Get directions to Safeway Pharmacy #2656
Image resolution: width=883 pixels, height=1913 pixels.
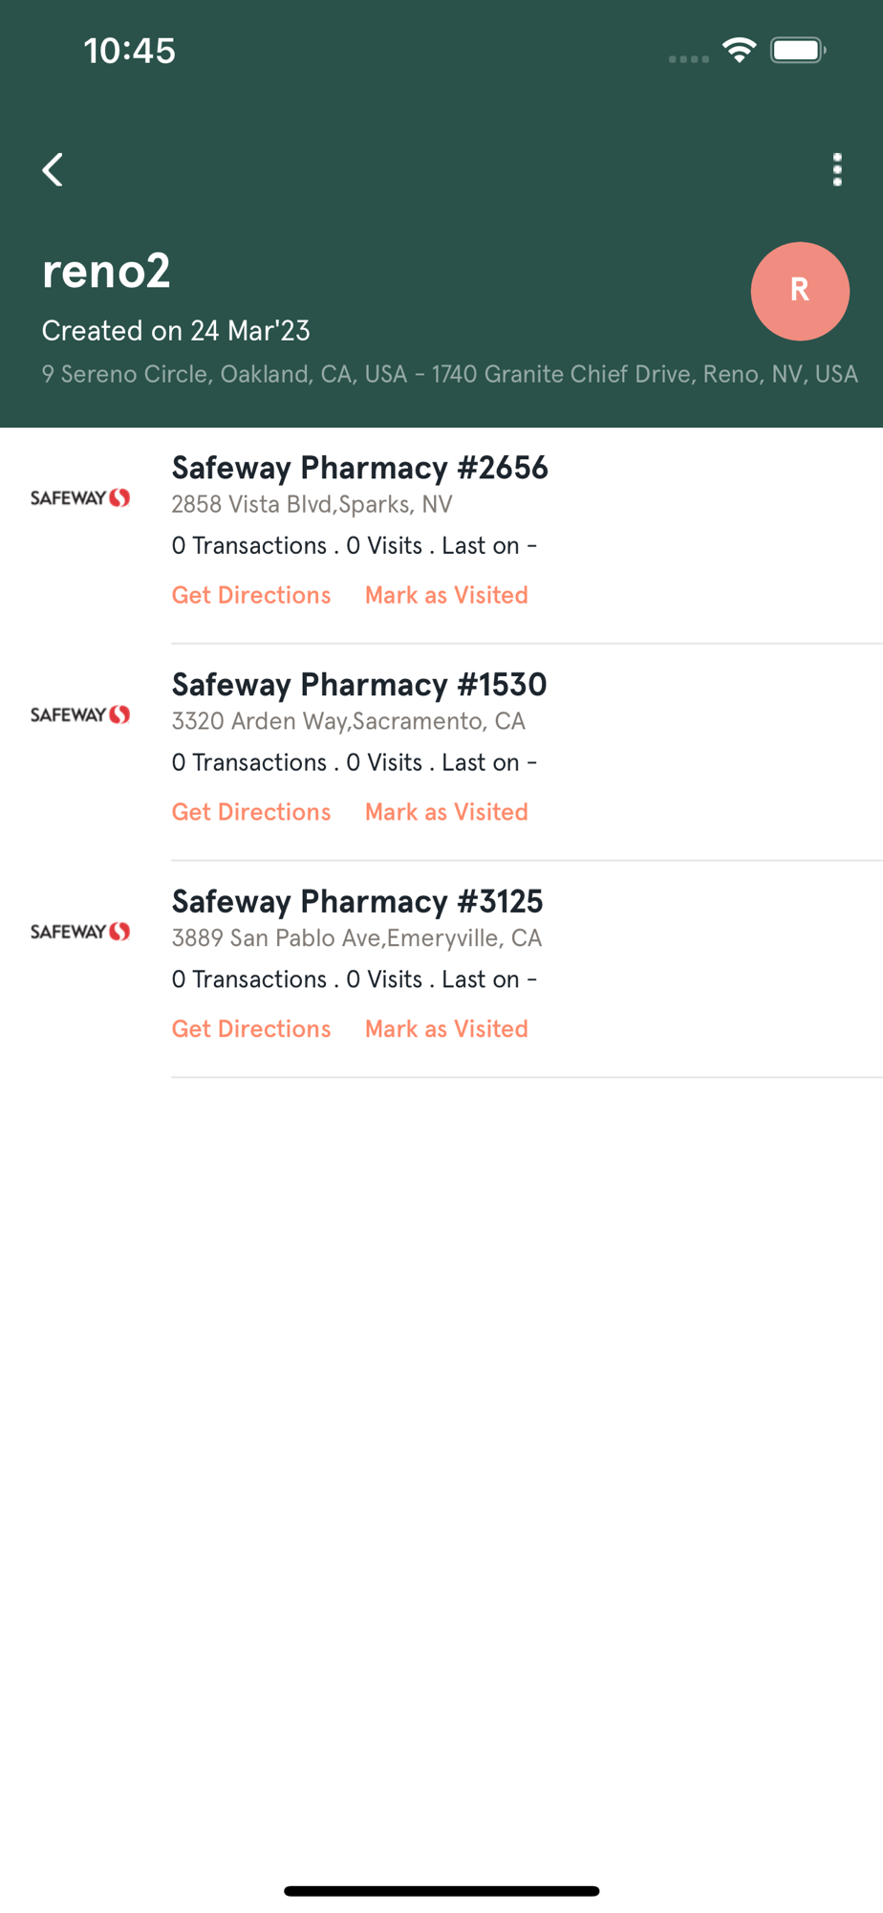[x=251, y=595]
